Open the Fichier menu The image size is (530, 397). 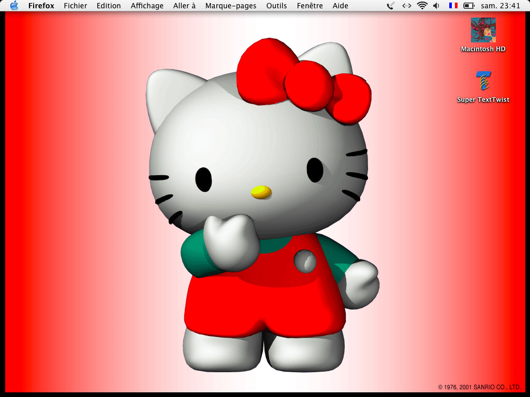point(76,6)
